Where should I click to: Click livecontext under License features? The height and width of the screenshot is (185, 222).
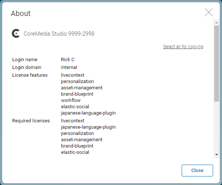(73, 75)
